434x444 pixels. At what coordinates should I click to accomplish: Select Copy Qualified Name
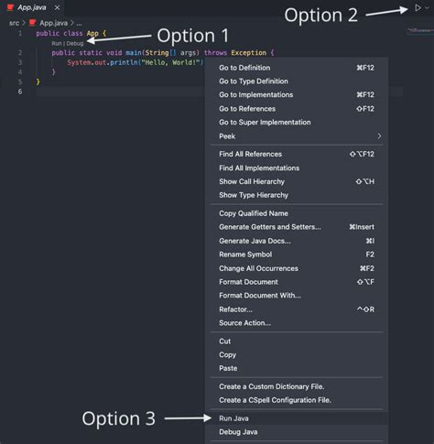tap(297, 213)
